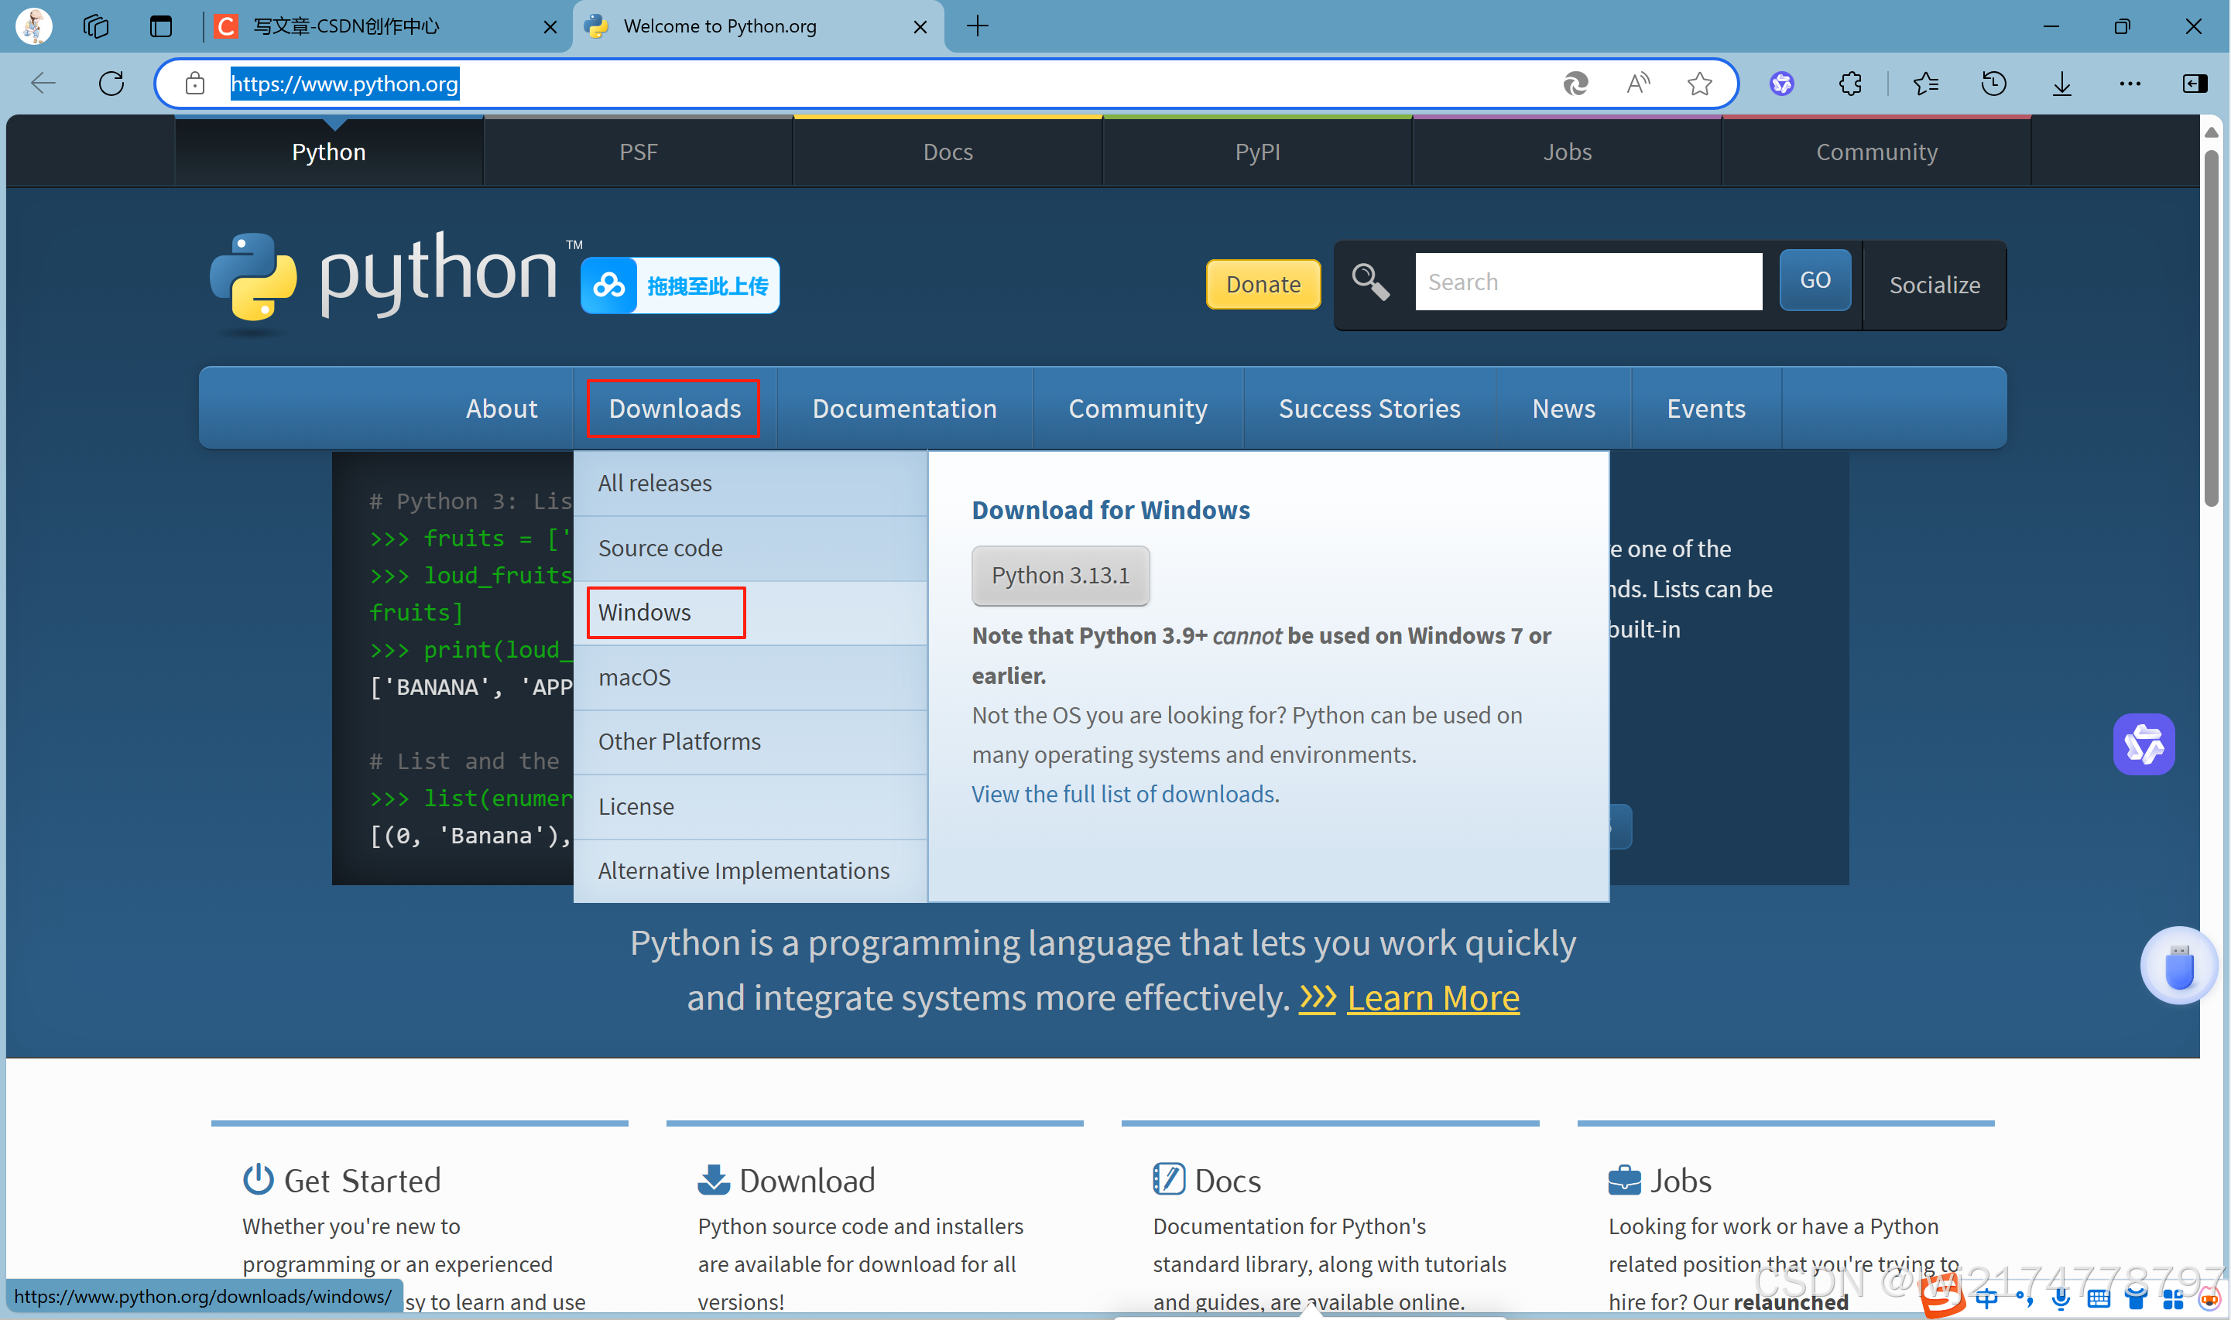The image size is (2231, 1320).
Task: Open the downloads arrow icon in toolbar
Action: coord(2062,84)
